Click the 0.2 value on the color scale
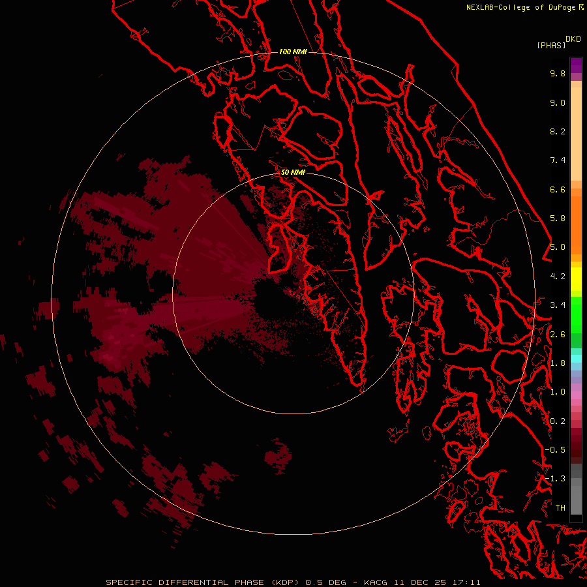The image size is (587, 587). (558, 421)
